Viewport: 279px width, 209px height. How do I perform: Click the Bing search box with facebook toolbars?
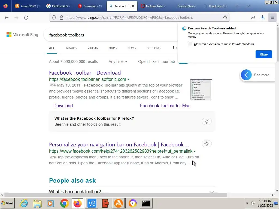tap(110, 35)
